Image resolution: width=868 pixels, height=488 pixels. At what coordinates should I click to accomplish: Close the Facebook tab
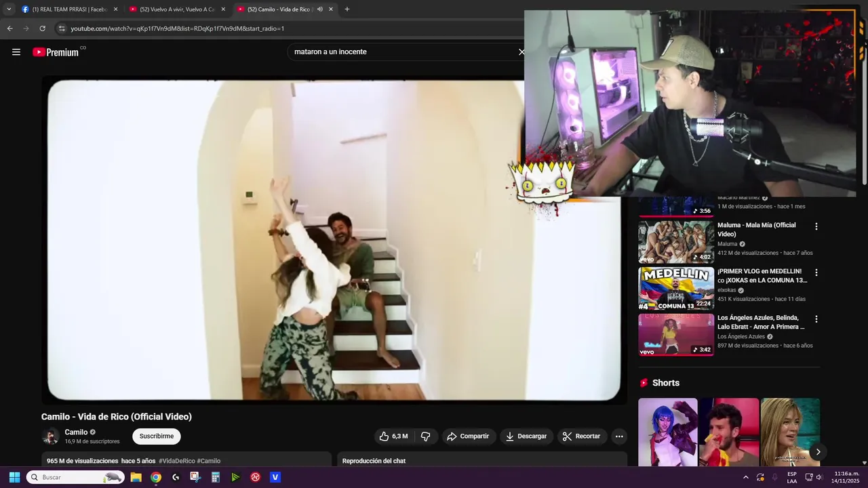click(x=115, y=9)
